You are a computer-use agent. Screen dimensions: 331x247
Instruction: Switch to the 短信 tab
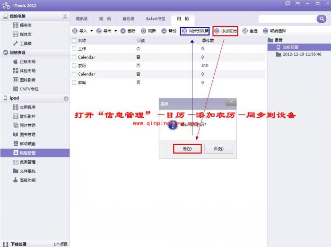pos(105,19)
